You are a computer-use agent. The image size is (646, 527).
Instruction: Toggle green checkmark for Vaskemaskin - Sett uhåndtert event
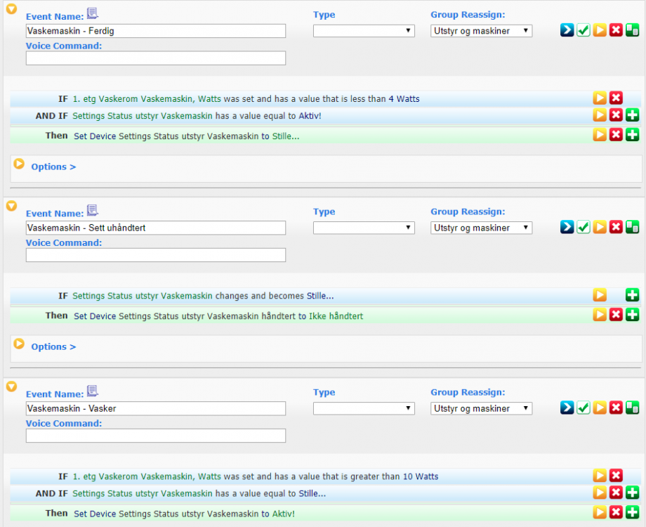584,227
